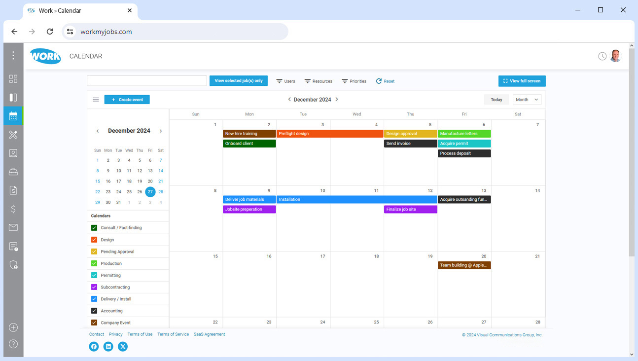Open the Priorities filter dropdown
The image size is (638, 361).
click(x=354, y=81)
